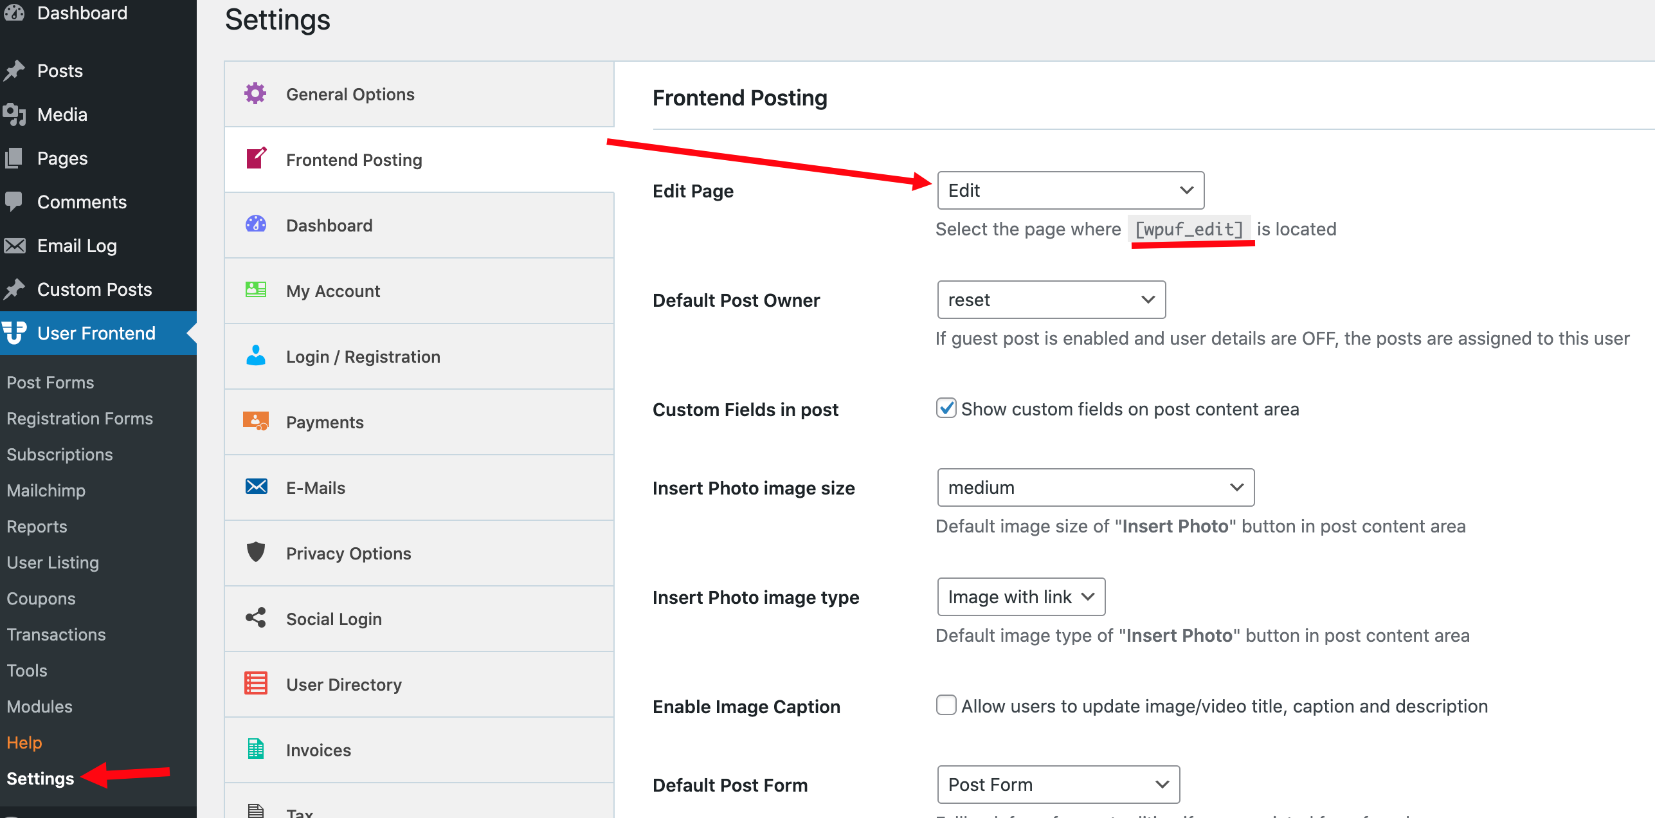Image resolution: width=1655 pixels, height=818 pixels.
Task: Open the Edit Page dropdown
Action: 1071,190
